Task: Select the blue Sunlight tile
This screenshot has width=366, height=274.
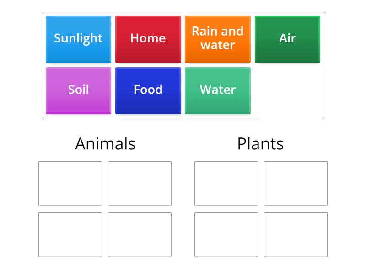Action: point(78,39)
